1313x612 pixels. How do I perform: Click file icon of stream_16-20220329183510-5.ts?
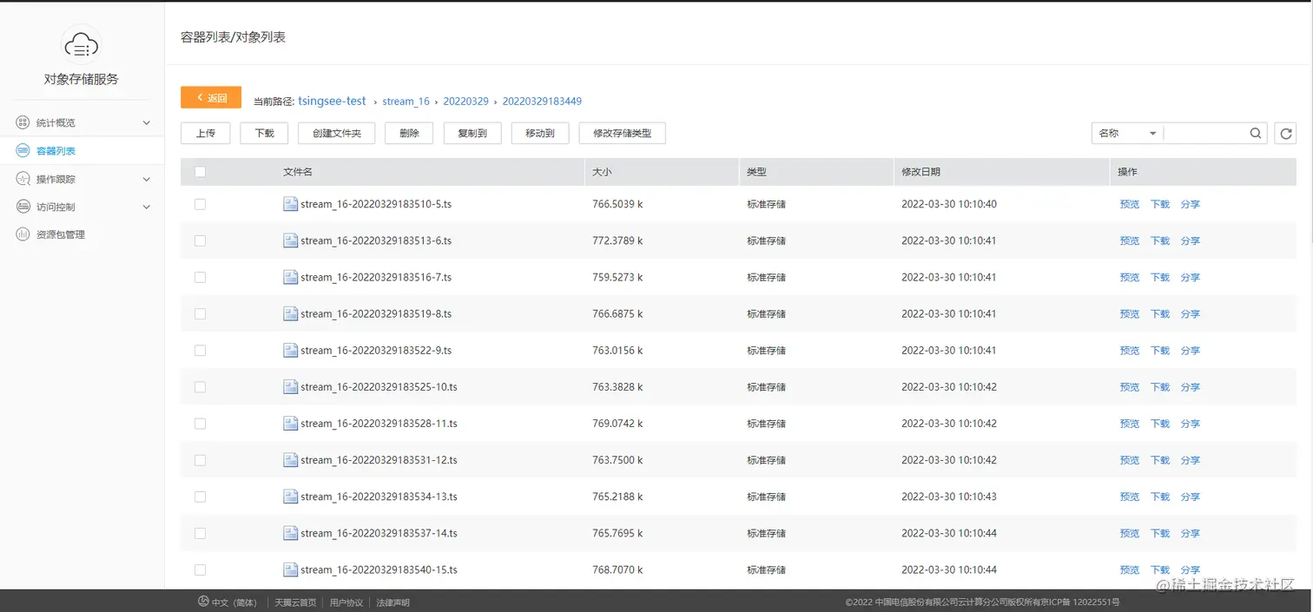pos(291,204)
